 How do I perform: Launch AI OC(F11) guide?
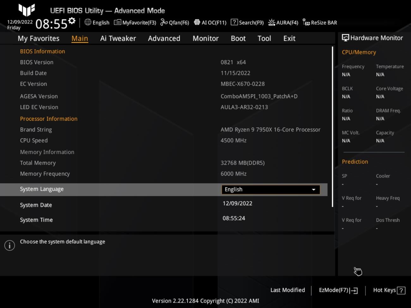point(210,22)
